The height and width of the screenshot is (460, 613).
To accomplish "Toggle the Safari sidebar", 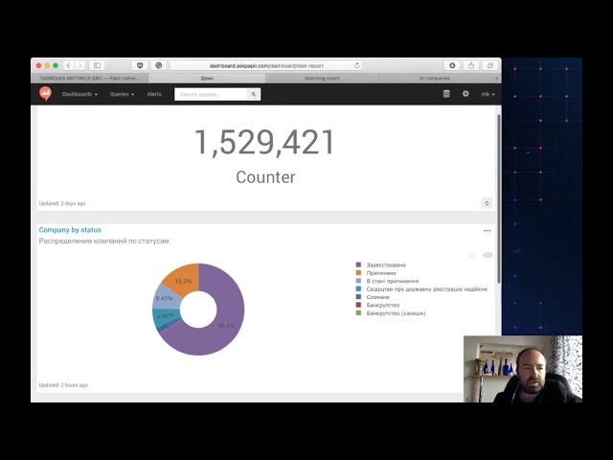I will tap(97, 65).
